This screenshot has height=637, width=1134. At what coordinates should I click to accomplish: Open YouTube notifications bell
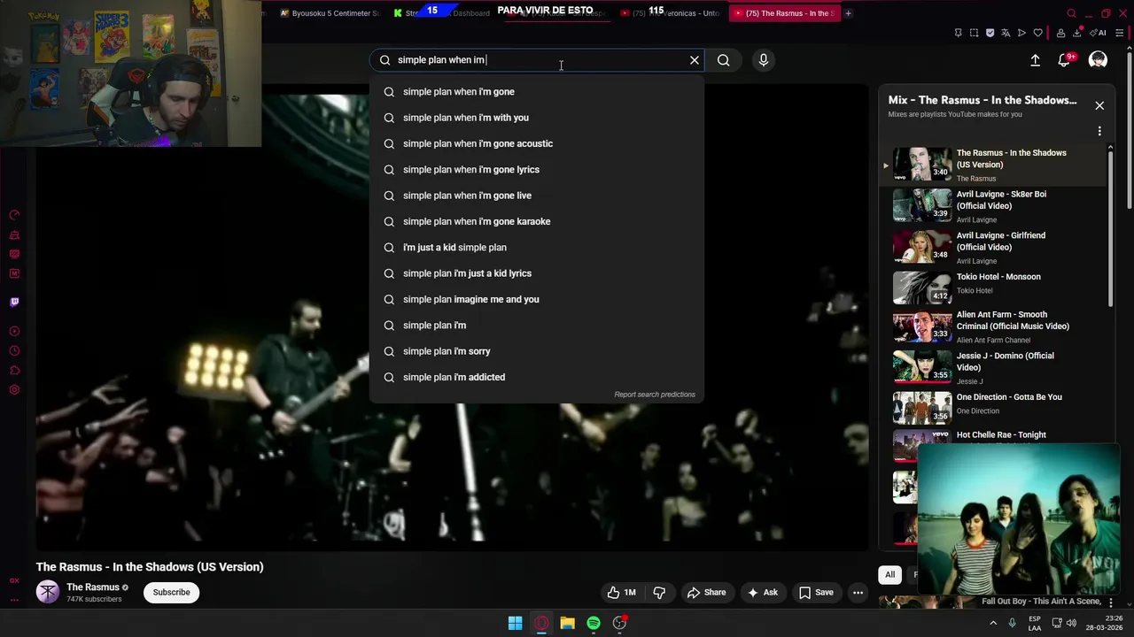[x=1065, y=60]
